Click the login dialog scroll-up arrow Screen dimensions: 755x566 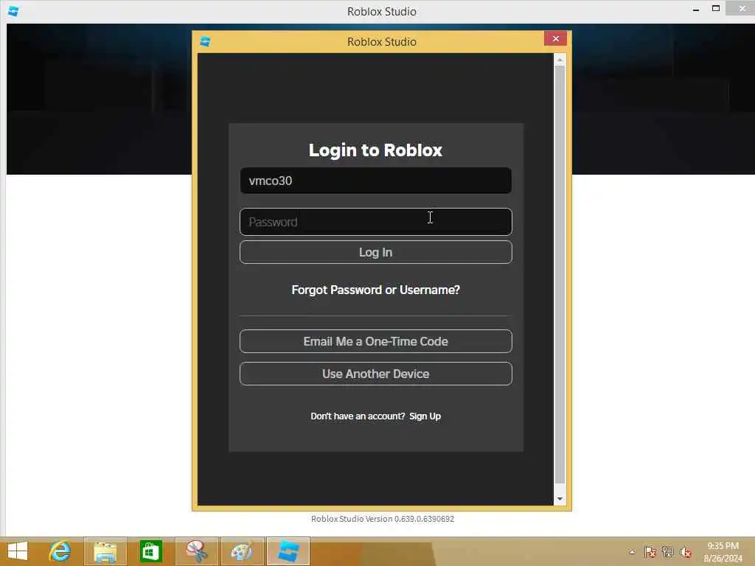[x=560, y=60]
